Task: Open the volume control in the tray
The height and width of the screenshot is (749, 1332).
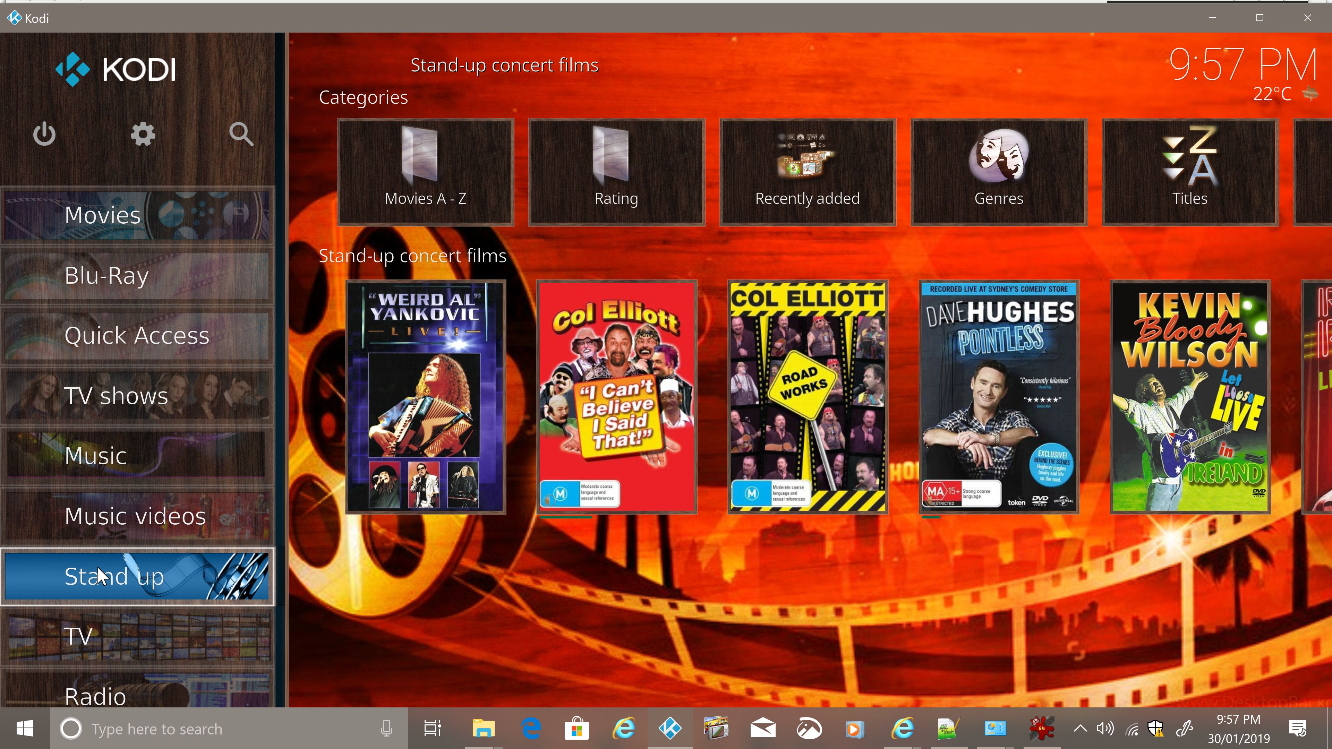Action: pos(1105,729)
